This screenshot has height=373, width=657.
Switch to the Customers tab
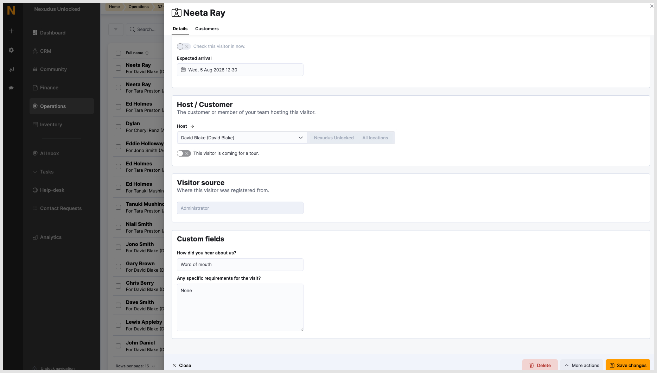coord(207,29)
